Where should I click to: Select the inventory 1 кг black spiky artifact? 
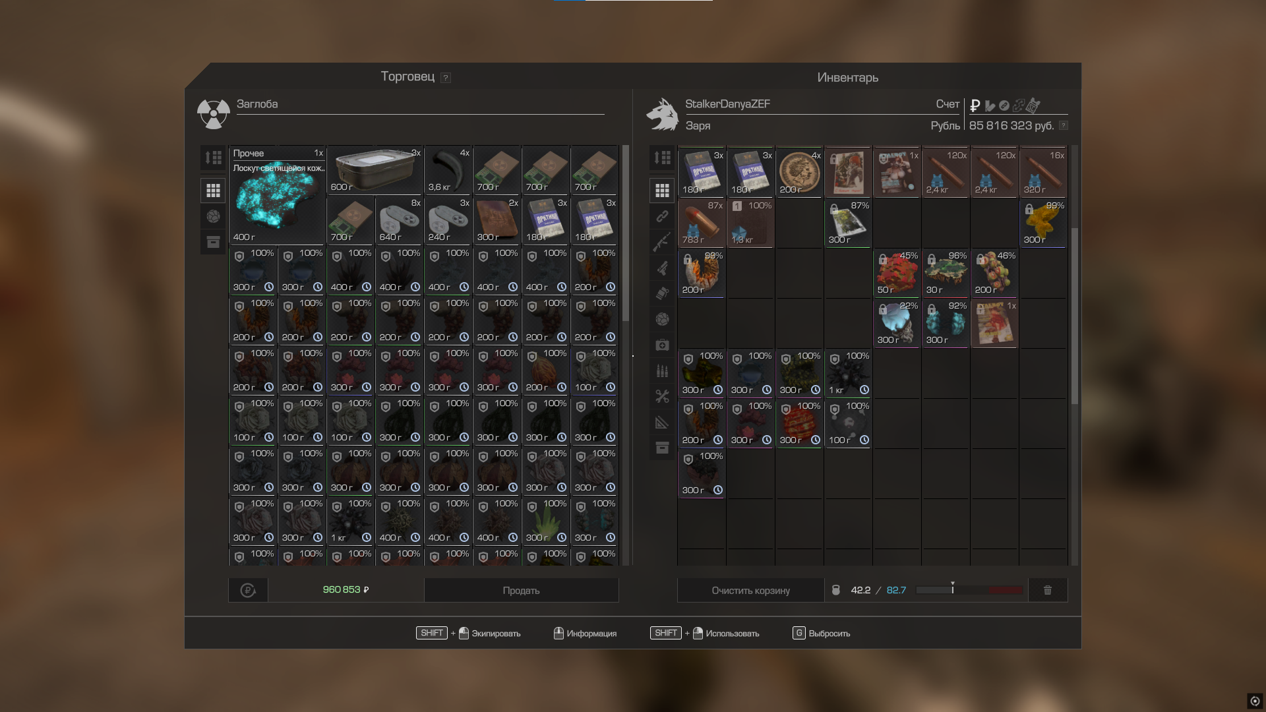point(848,373)
